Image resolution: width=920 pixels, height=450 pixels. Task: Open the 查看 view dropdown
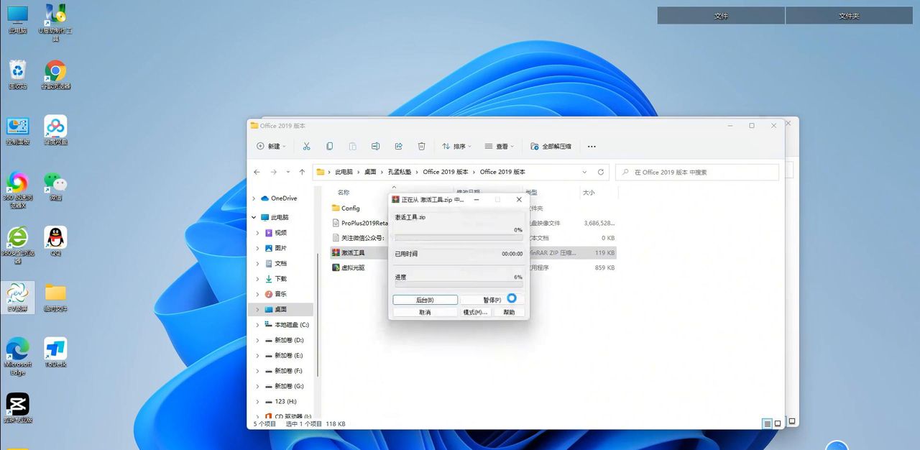click(500, 146)
